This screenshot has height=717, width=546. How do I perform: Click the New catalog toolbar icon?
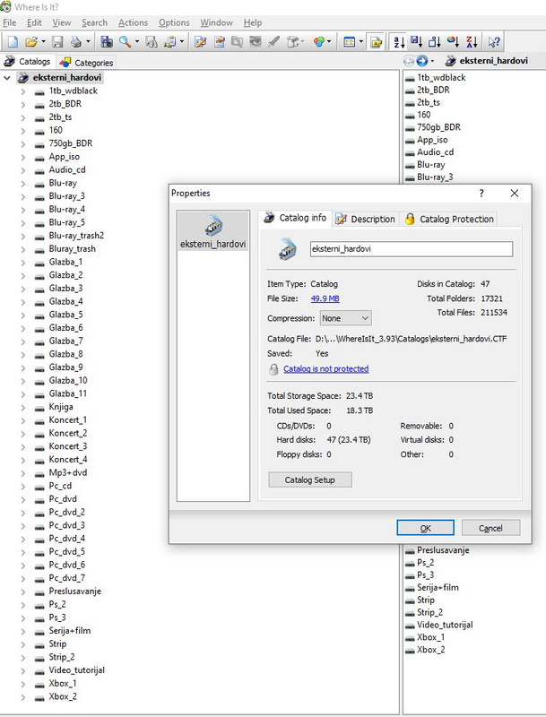pos(13,42)
